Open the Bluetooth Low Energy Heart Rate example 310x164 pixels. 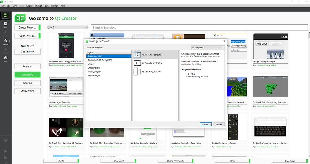tap(66, 46)
